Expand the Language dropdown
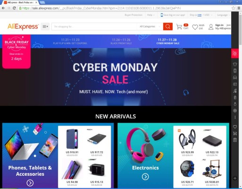242x189 pixels. click(223, 15)
